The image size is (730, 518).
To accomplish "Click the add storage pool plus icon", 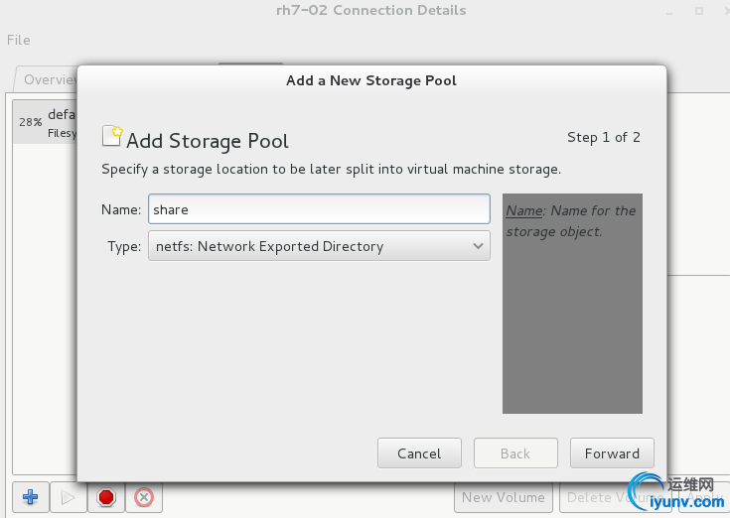I will [30, 497].
